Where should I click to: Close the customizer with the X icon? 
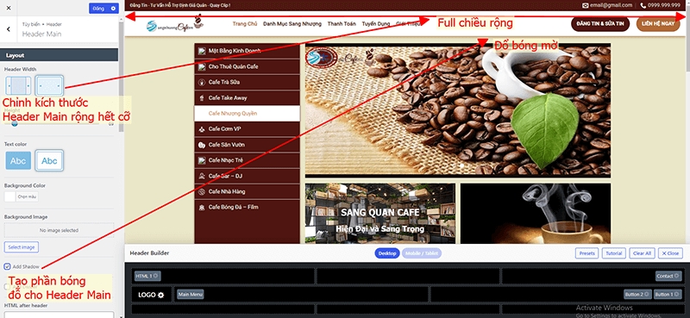pyautogui.click(x=9, y=8)
